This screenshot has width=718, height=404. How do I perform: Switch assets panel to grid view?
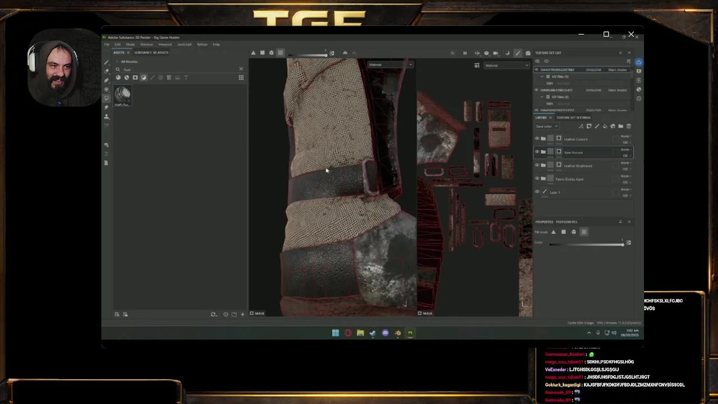(x=241, y=77)
